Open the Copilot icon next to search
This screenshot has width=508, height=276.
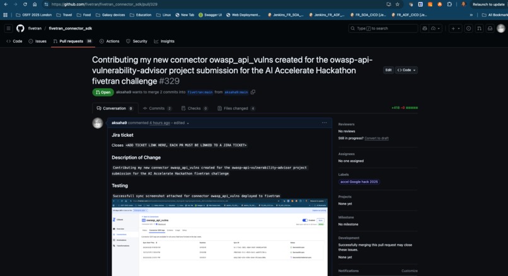[x=424, y=28]
